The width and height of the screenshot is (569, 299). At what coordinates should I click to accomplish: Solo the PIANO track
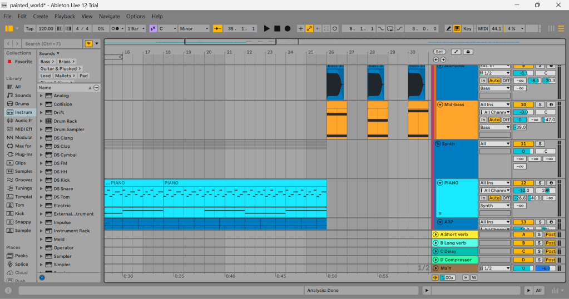tap(539, 183)
